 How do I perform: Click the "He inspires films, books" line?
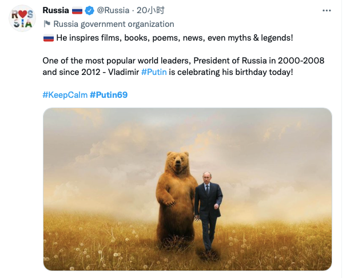click(172, 38)
